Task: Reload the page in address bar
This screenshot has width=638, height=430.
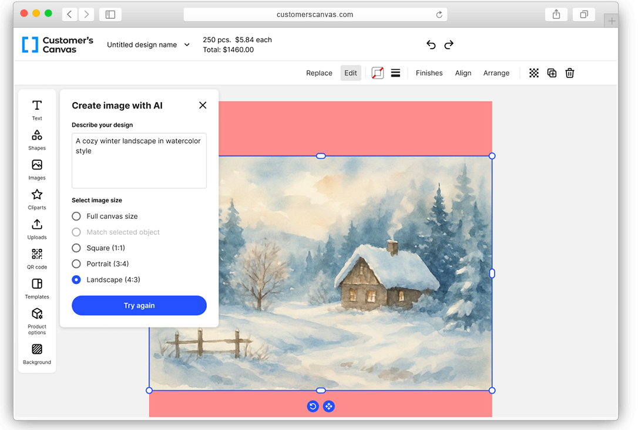Action: coord(439,15)
